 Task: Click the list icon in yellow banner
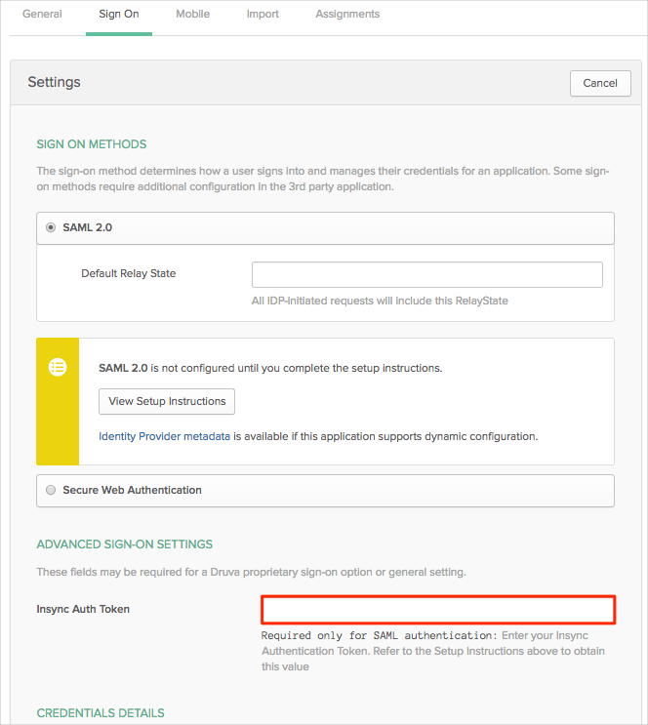[58, 368]
